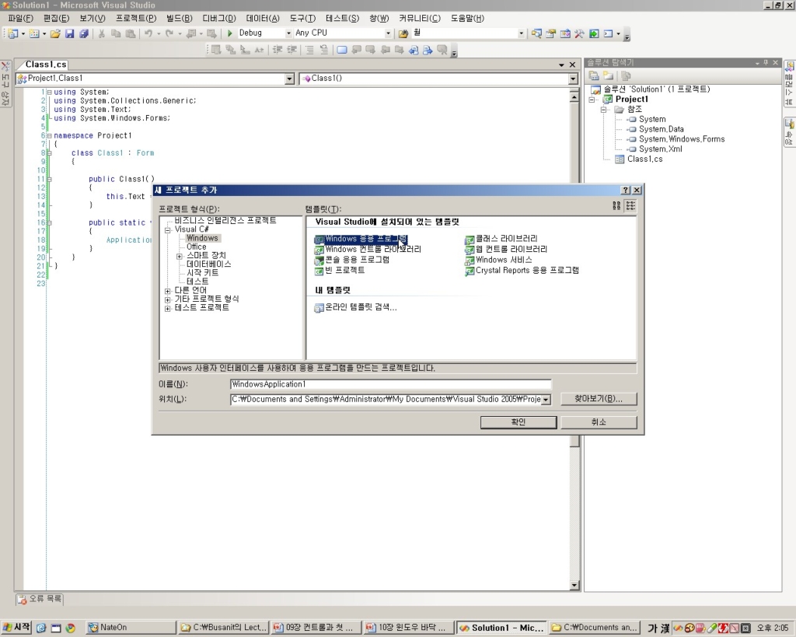Screen dimensions: 796x637
Task: Open C:\Busanit taskbar folder button
Action: point(224,628)
